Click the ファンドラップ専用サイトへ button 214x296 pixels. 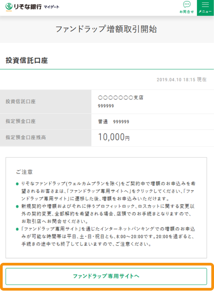point(106,276)
